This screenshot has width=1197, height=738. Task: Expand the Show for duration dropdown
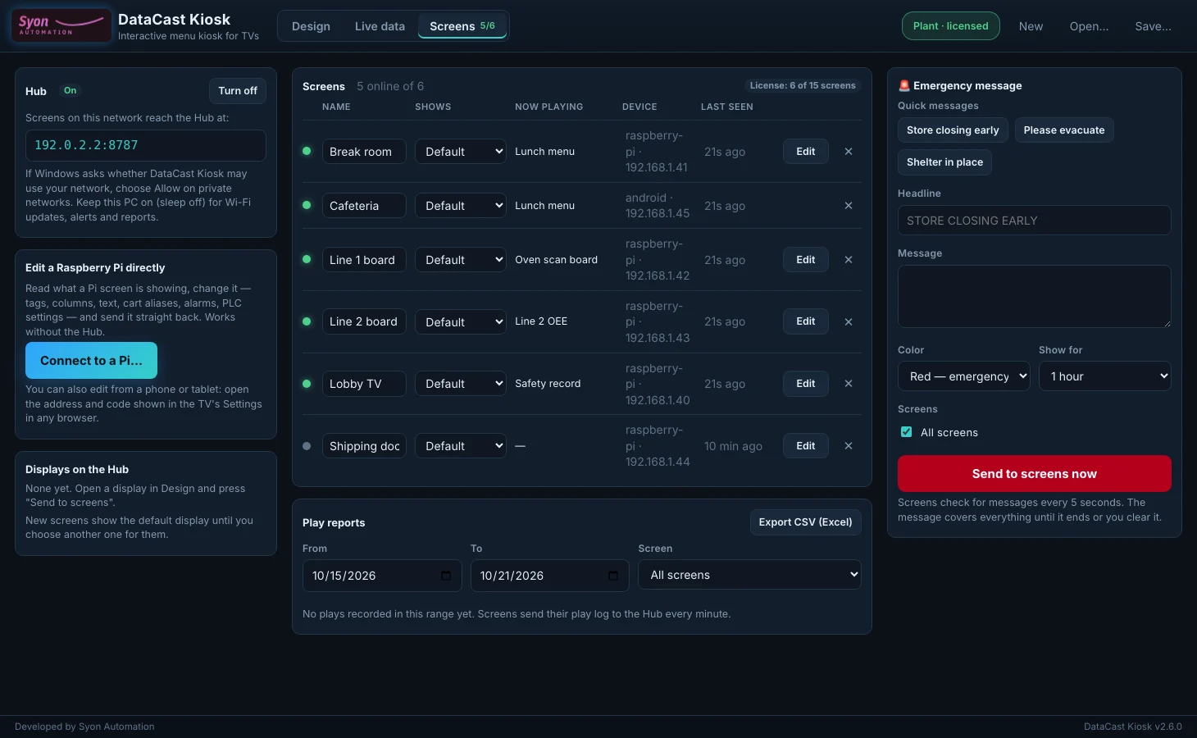1105,376
